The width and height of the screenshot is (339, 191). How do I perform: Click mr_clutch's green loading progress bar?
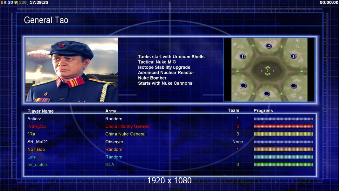[284, 165]
